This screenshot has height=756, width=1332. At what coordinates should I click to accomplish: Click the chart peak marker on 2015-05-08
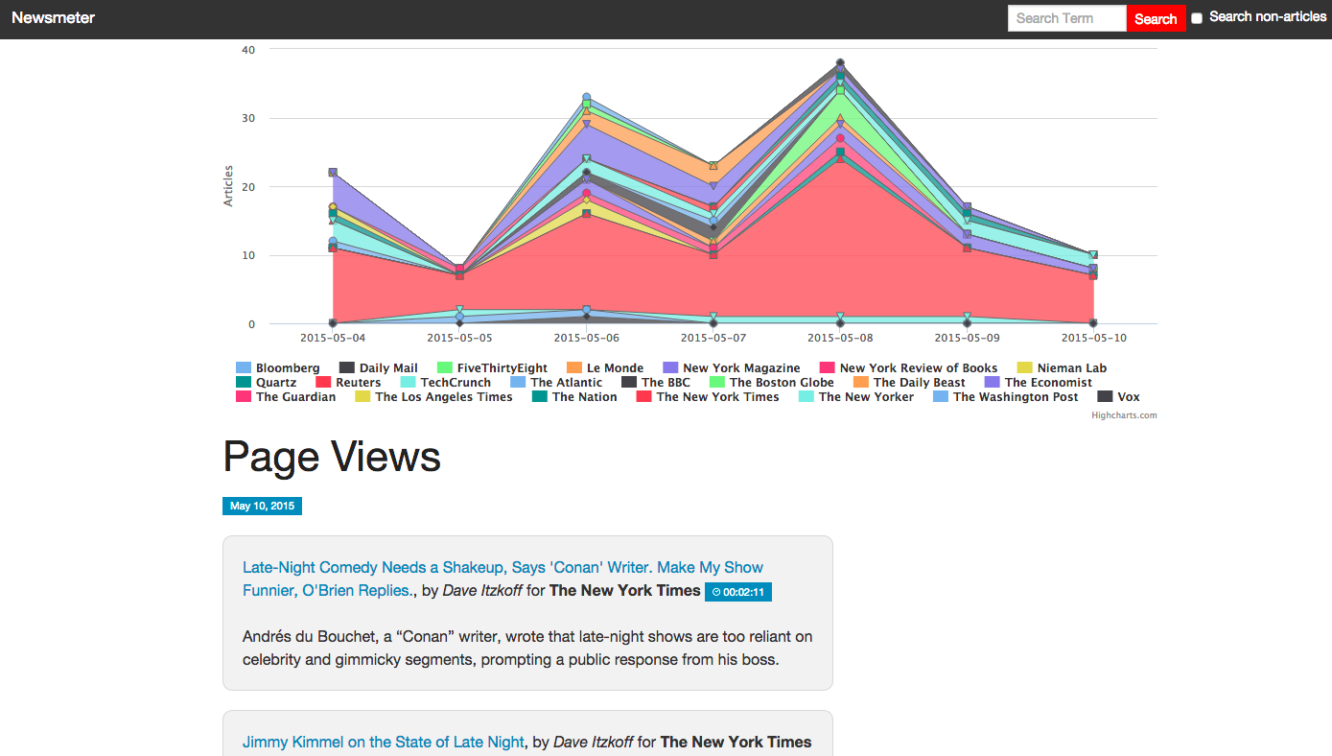pos(840,63)
